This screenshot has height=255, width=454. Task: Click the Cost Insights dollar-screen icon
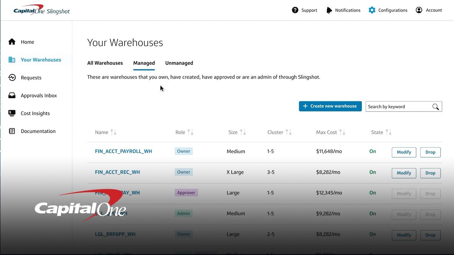12,113
